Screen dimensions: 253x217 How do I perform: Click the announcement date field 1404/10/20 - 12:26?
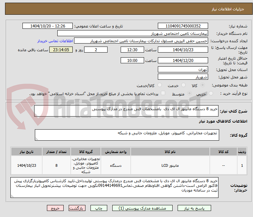(48, 26)
